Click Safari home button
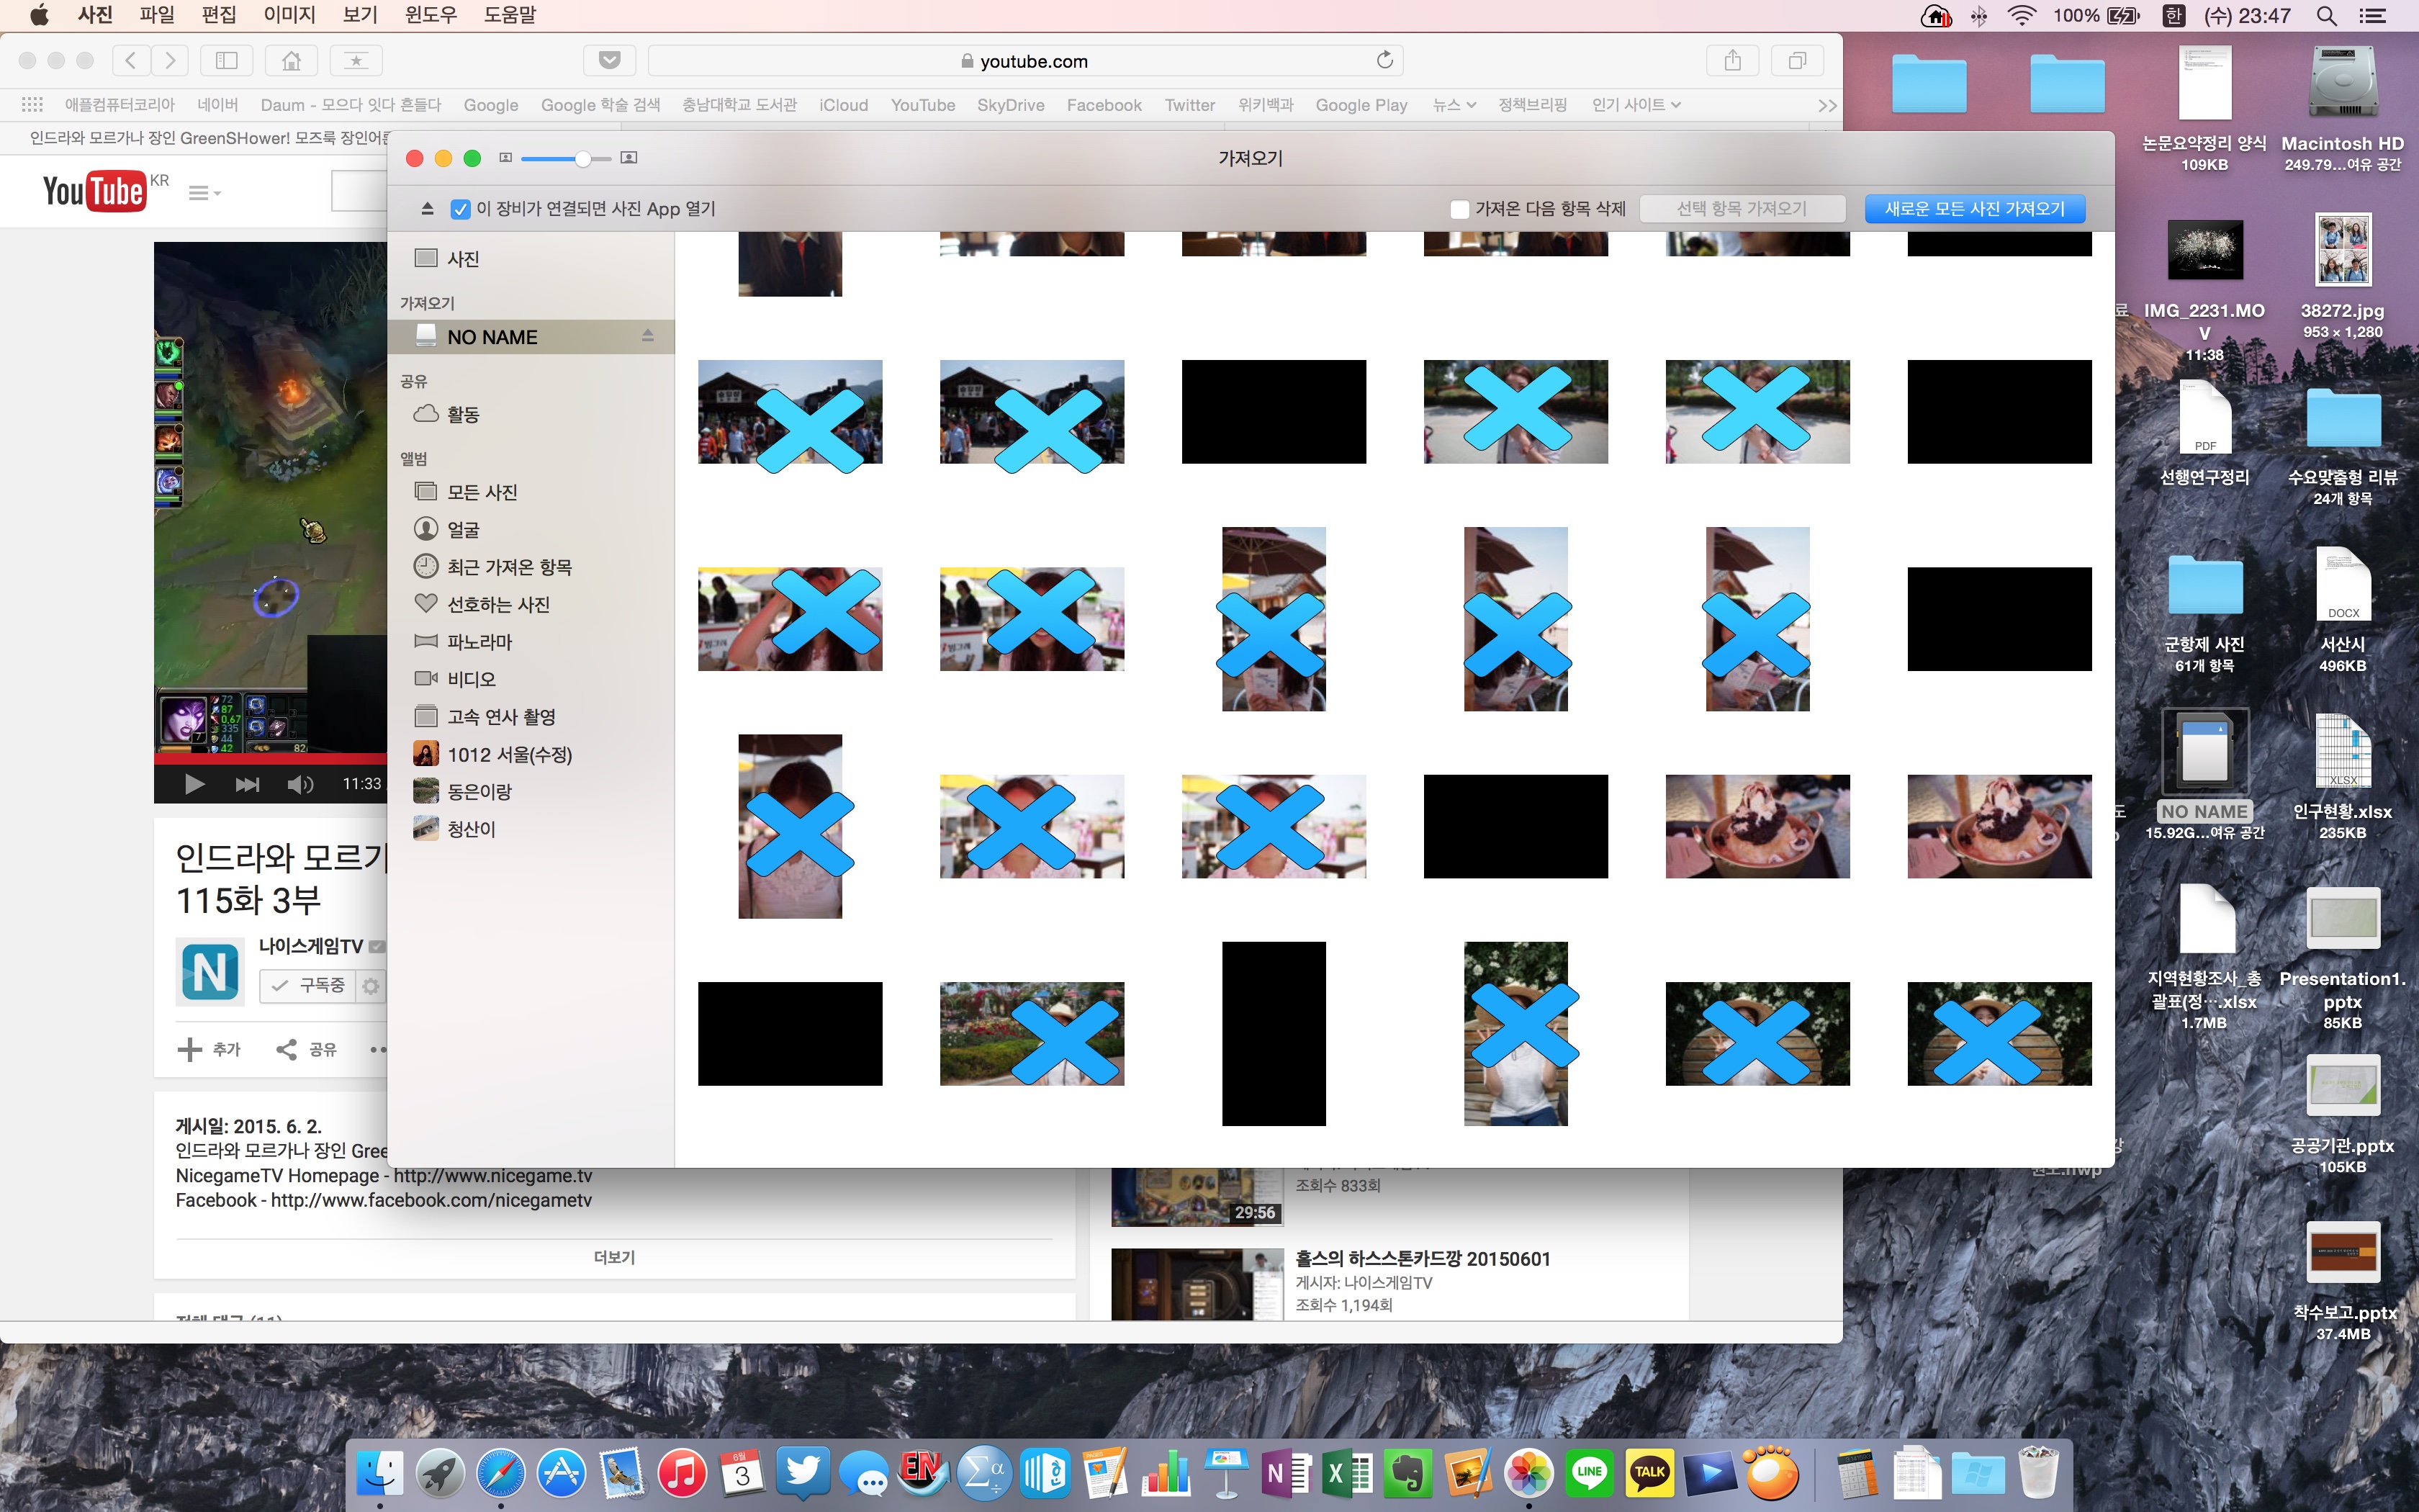This screenshot has width=2419, height=1512. [291, 61]
